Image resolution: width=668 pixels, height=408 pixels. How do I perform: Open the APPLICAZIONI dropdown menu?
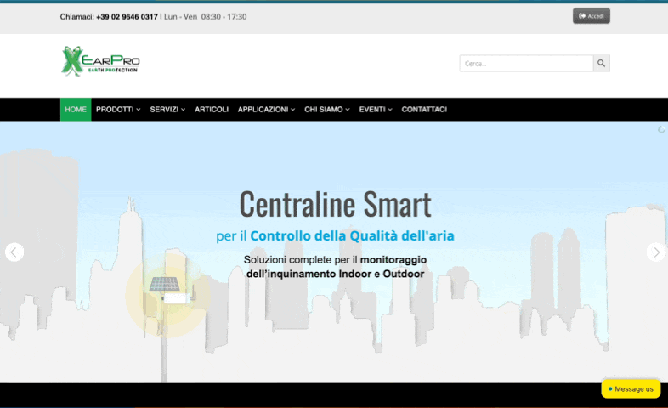pos(266,110)
